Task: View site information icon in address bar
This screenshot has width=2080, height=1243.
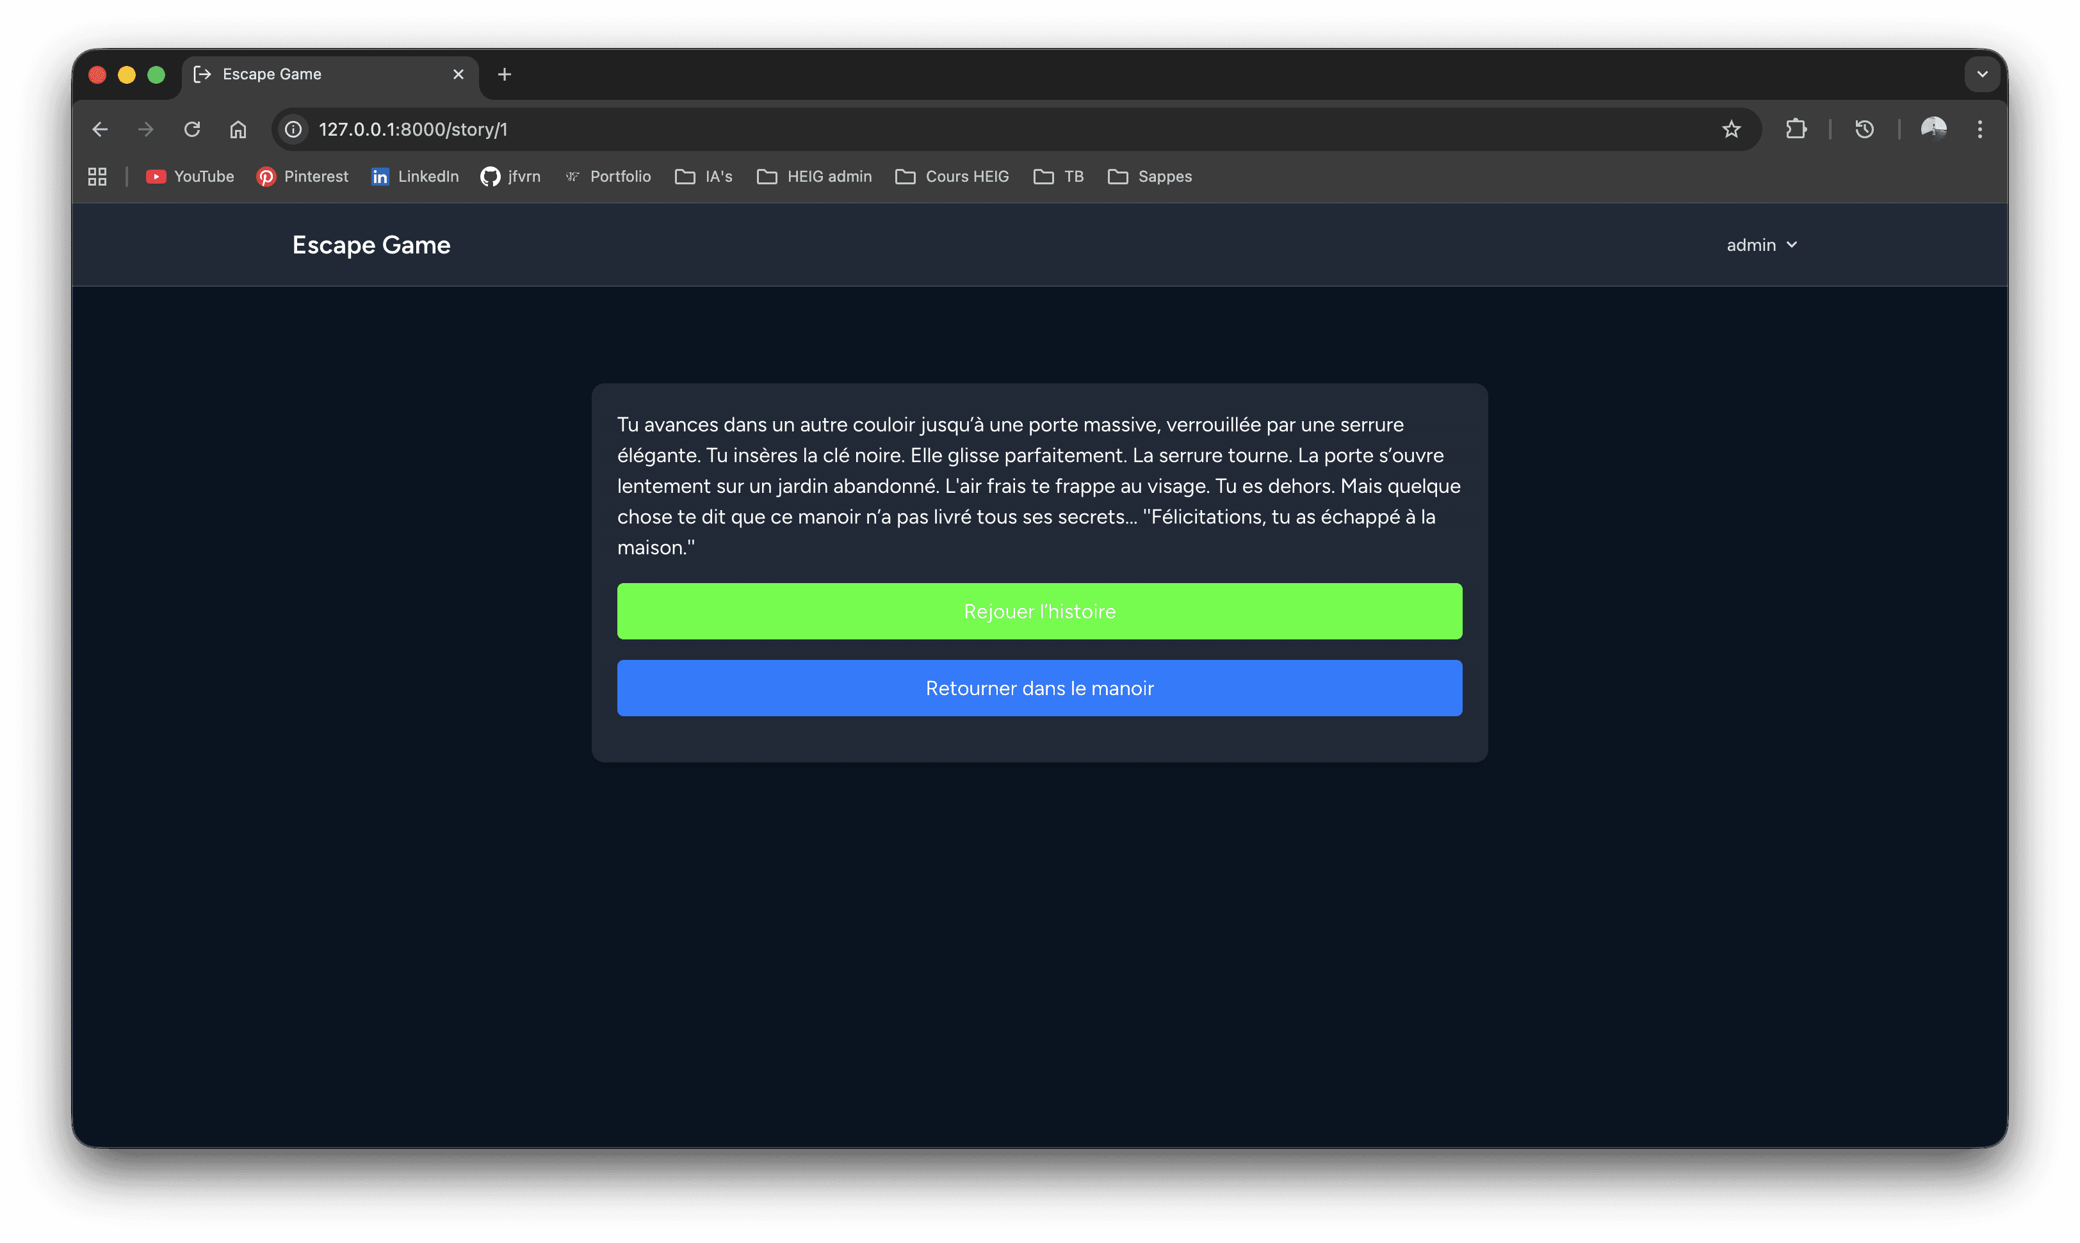Action: pos(293,129)
